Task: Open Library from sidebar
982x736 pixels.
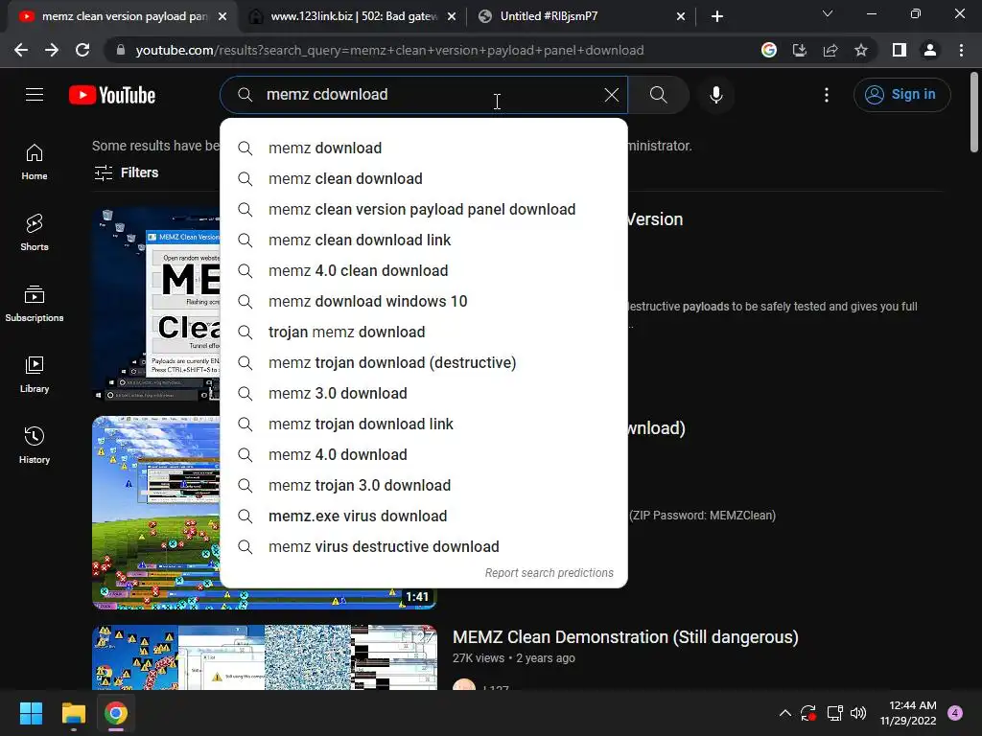Action: pos(35,375)
